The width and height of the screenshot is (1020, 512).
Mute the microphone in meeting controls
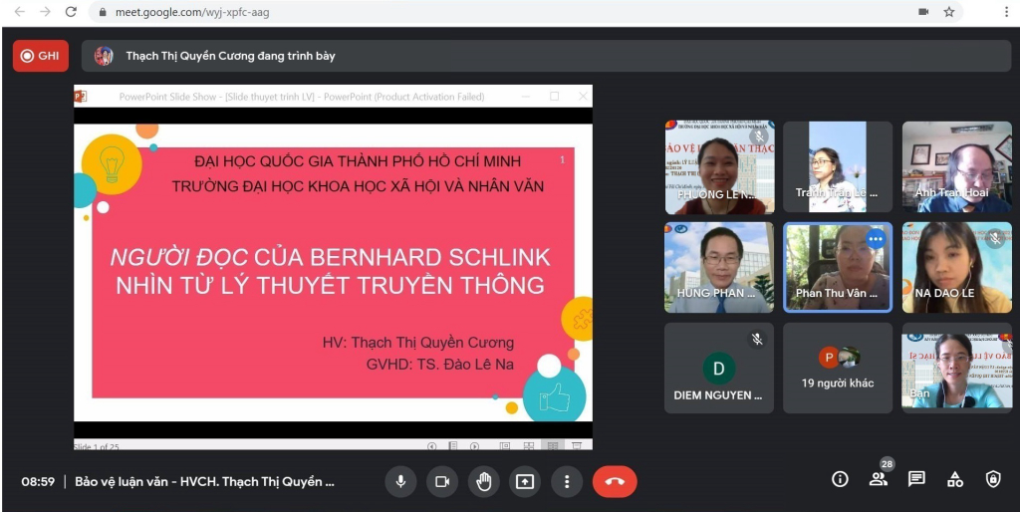[x=400, y=481]
